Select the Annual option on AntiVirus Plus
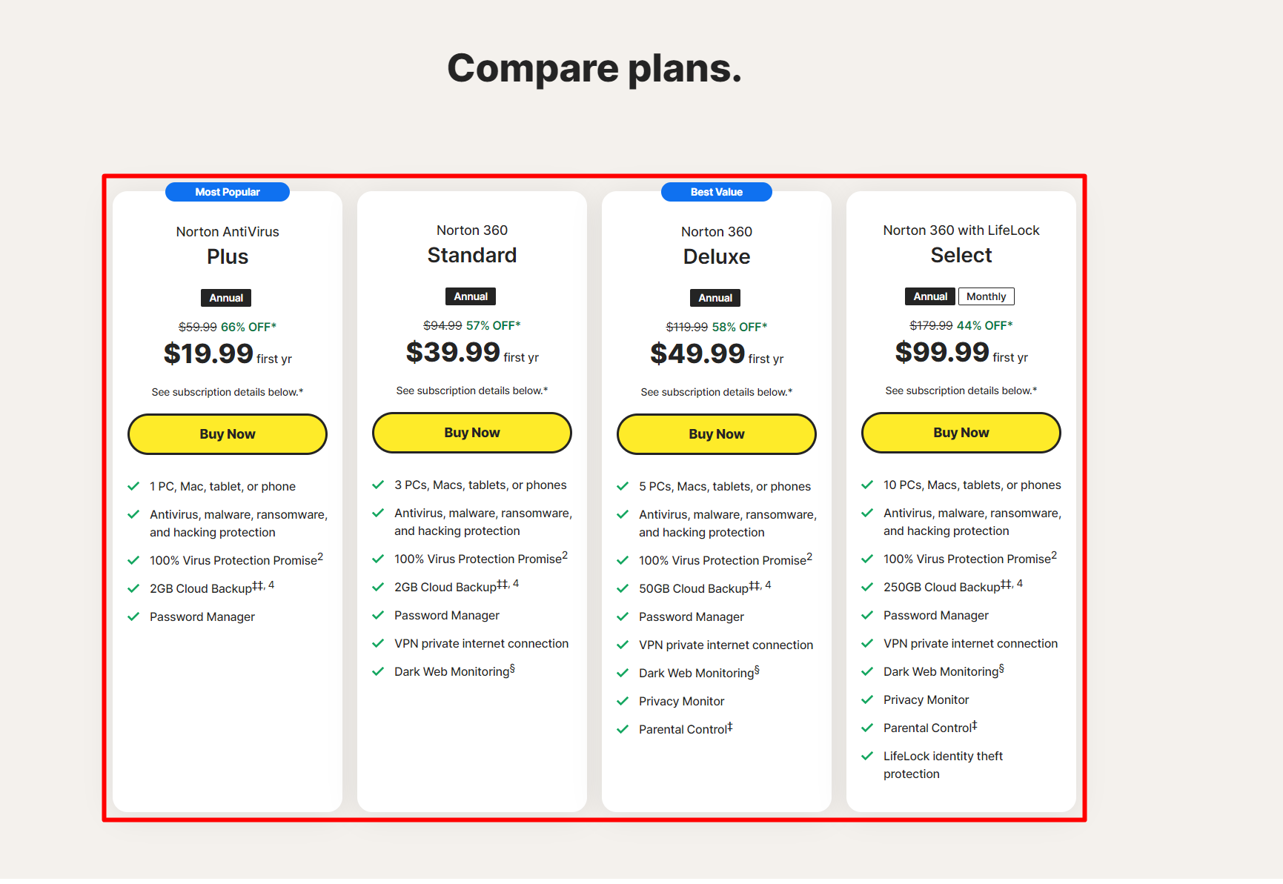 226,298
